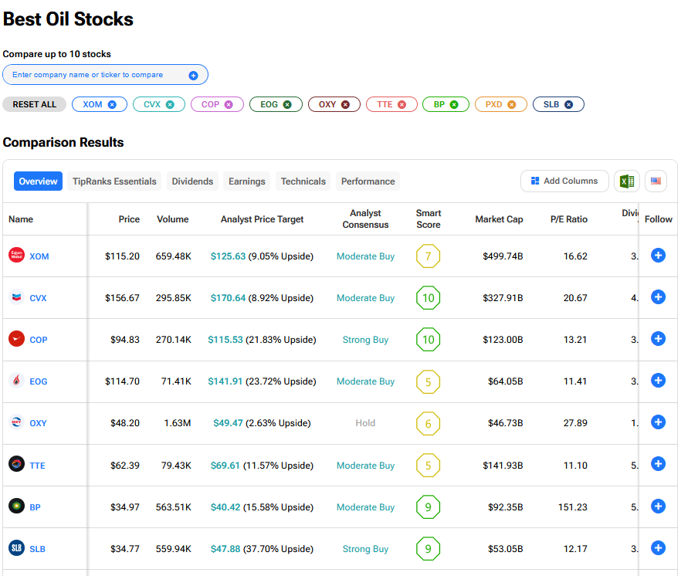Image resolution: width=681 pixels, height=576 pixels.
Task: Remove OXY chip with x icon
Action: (345, 105)
